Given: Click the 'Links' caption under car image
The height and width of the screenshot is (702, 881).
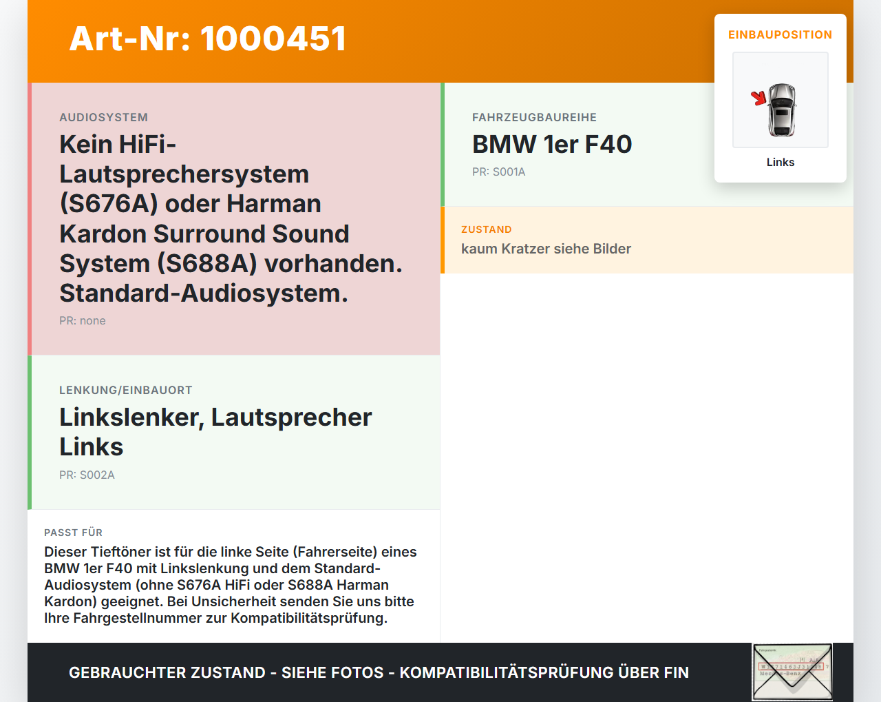Looking at the screenshot, I should click(781, 162).
